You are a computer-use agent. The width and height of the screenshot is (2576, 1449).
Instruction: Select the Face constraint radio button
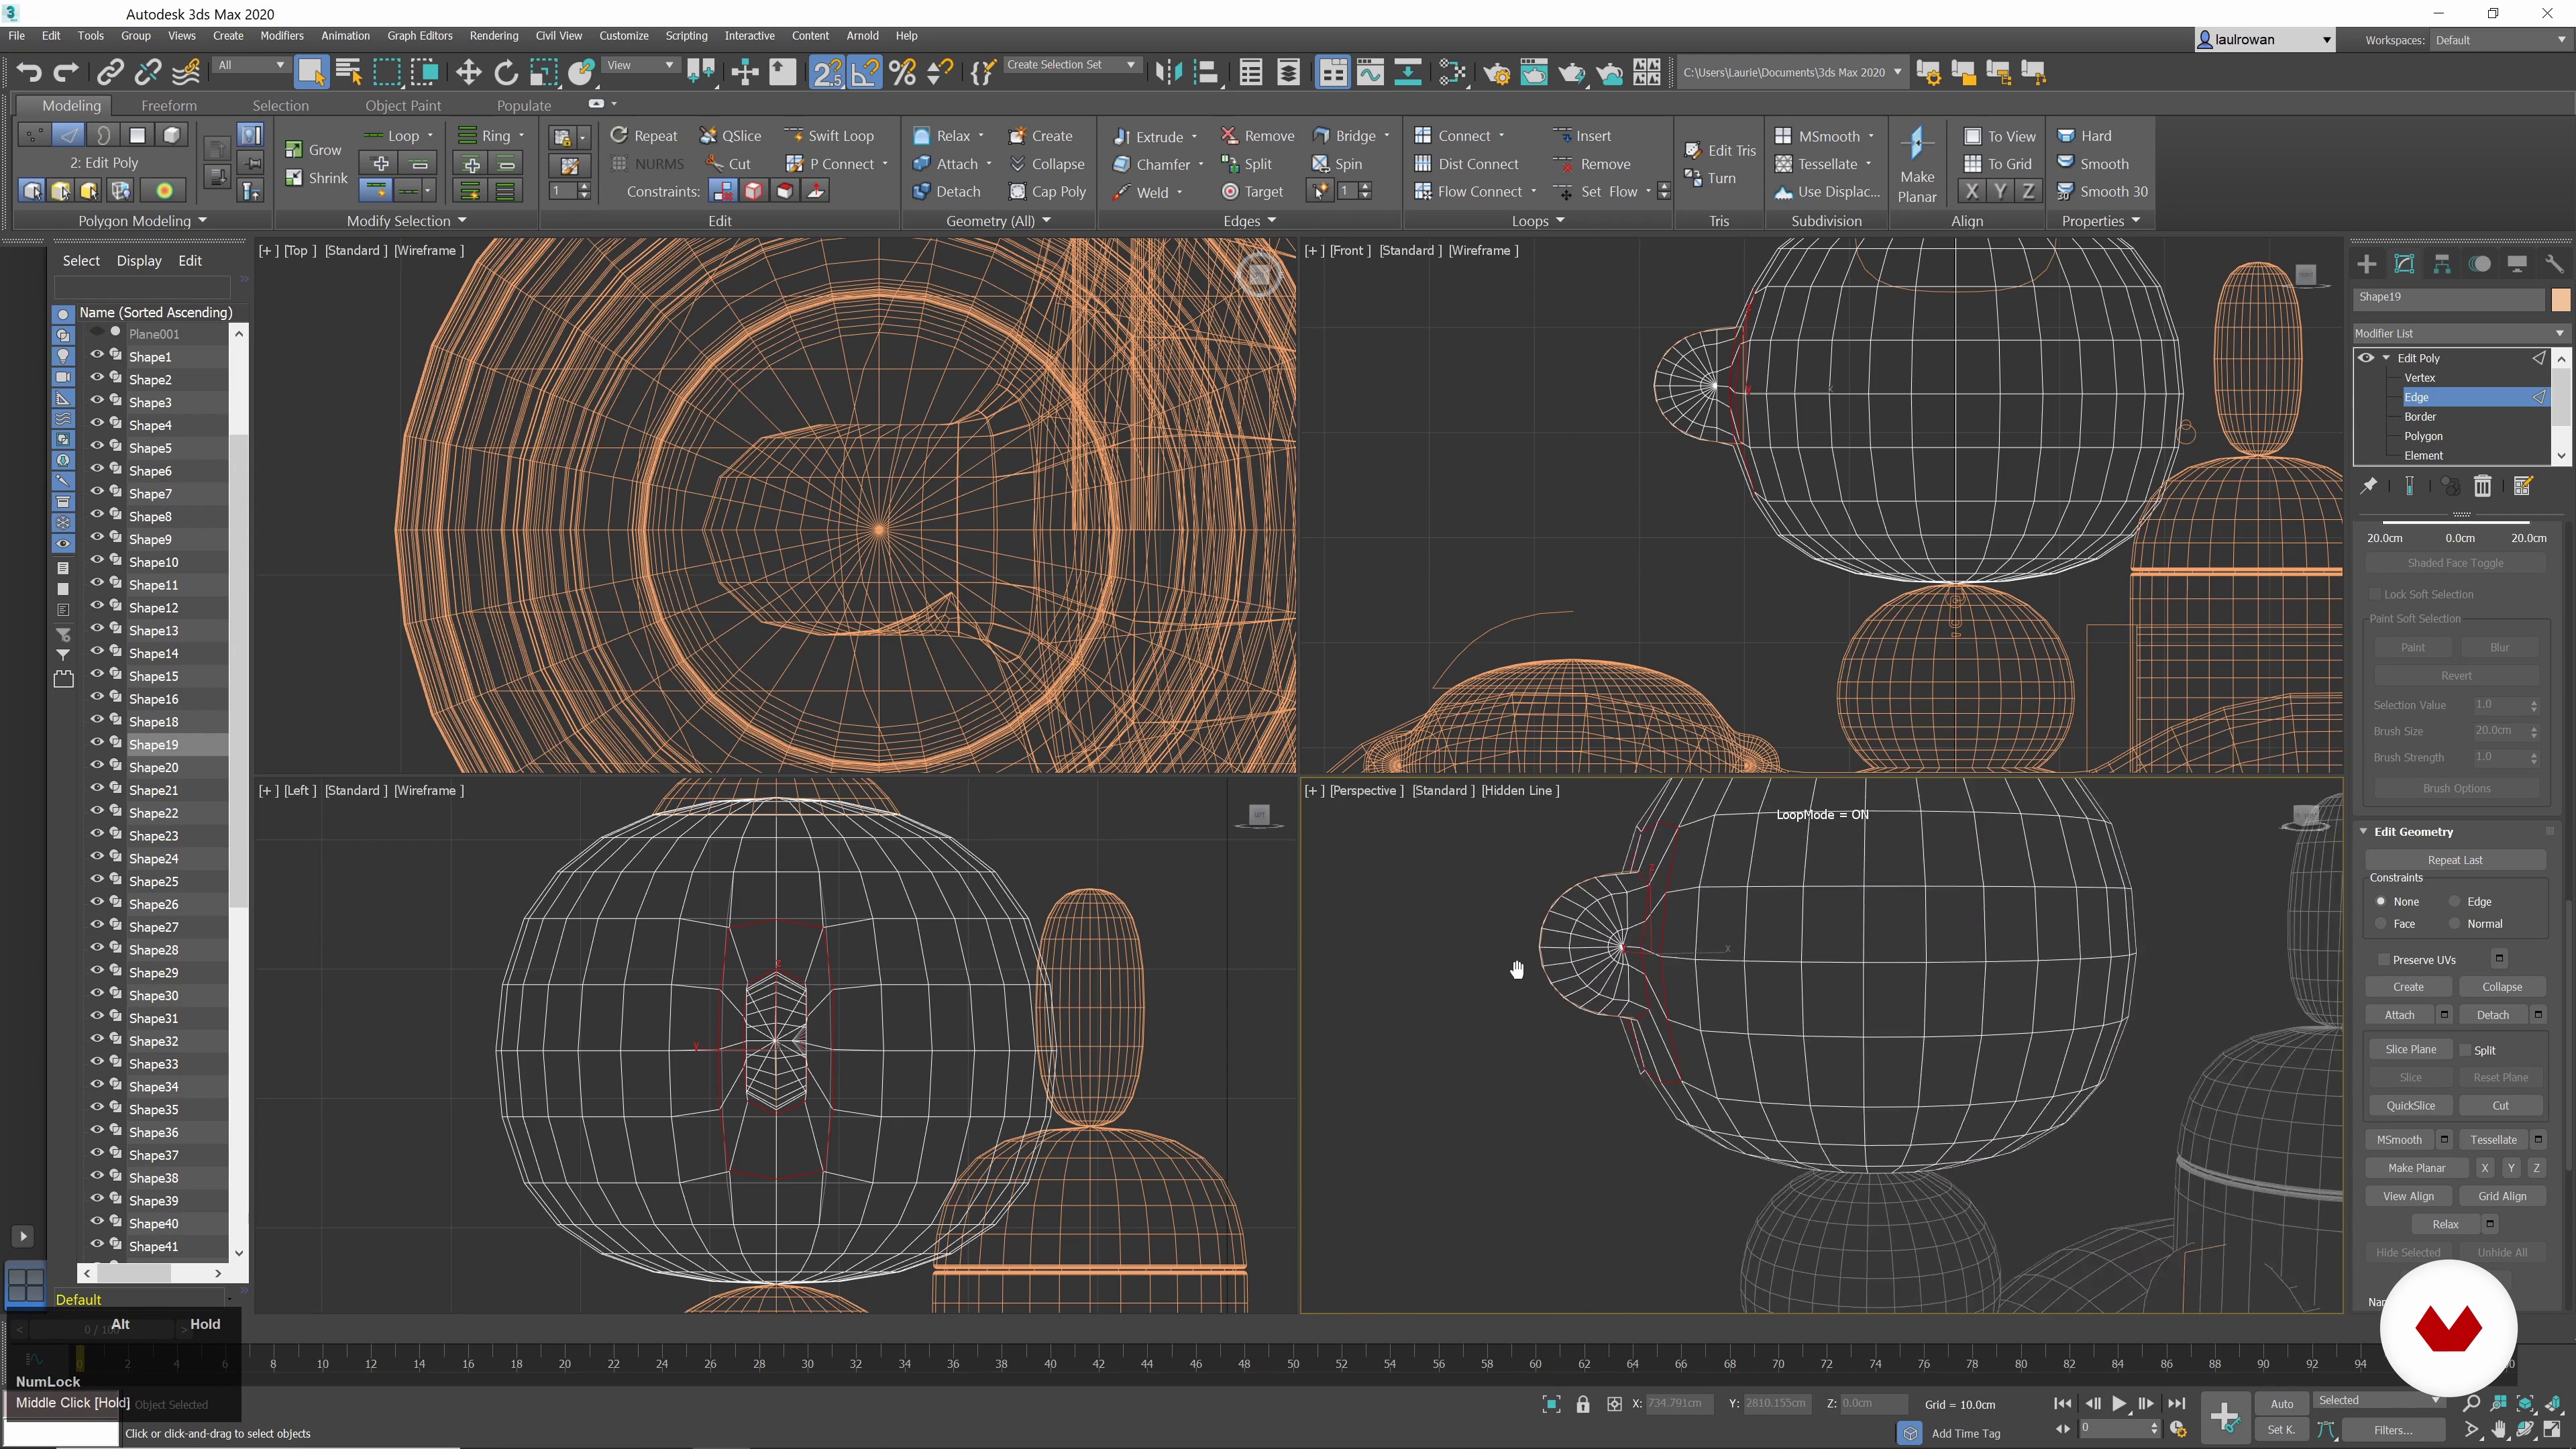tap(2381, 923)
